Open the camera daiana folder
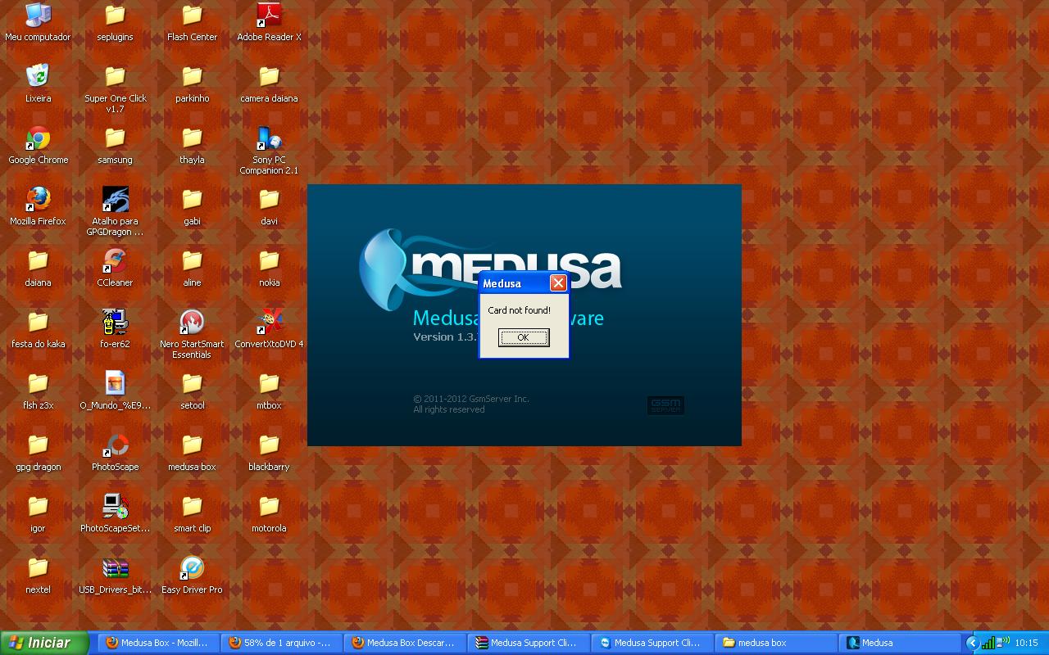 click(x=269, y=76)
